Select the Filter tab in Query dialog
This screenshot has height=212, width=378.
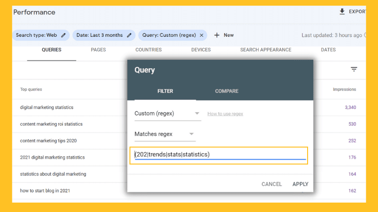[x=165, y=91]
